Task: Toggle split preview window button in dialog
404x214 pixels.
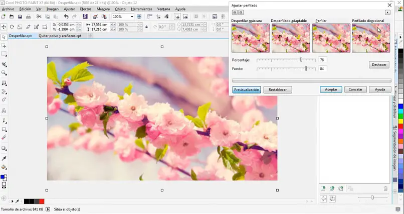Action: [235, 12]
